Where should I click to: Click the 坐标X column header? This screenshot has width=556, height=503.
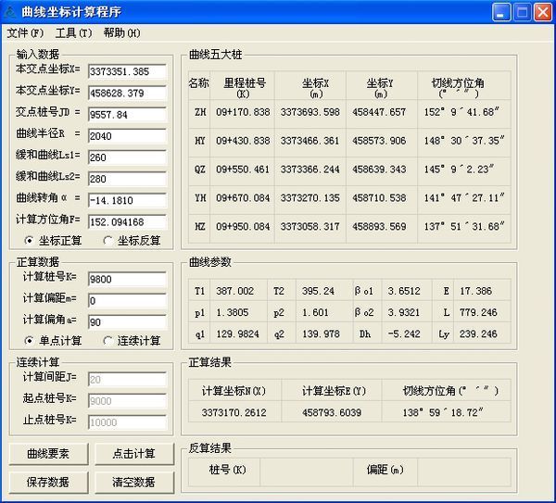[x=310, y=85]
